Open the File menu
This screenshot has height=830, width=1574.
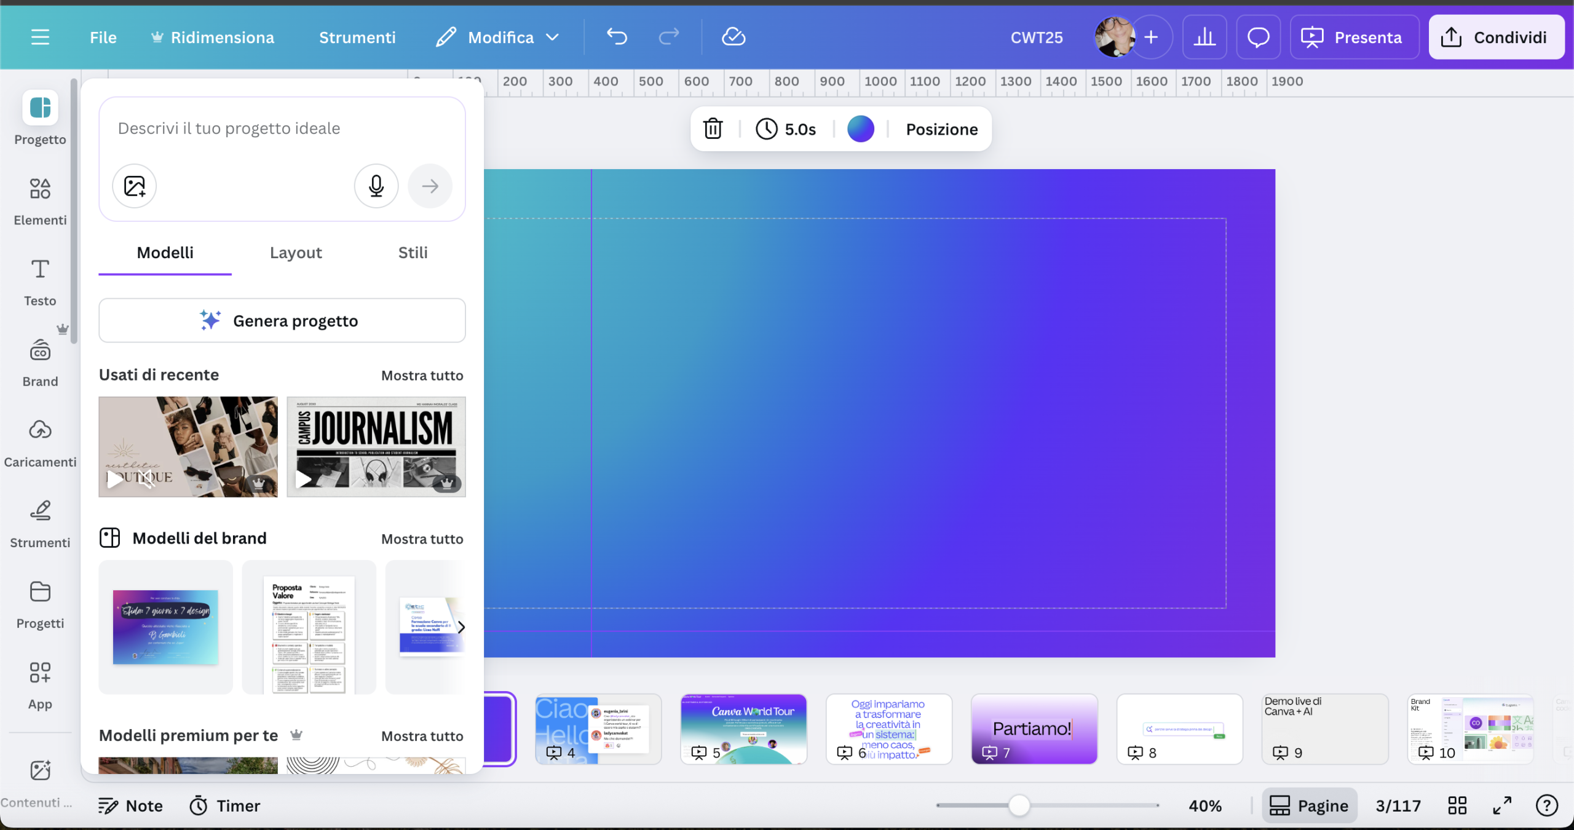click(x=103, y=38)
